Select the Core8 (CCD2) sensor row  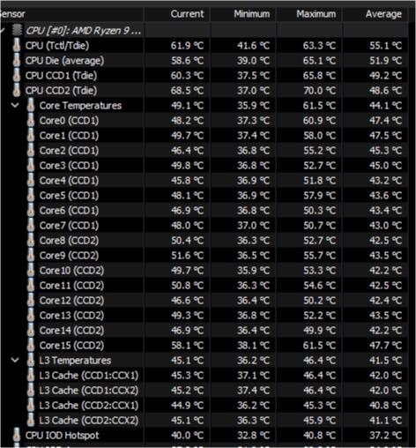pos(204,241)
